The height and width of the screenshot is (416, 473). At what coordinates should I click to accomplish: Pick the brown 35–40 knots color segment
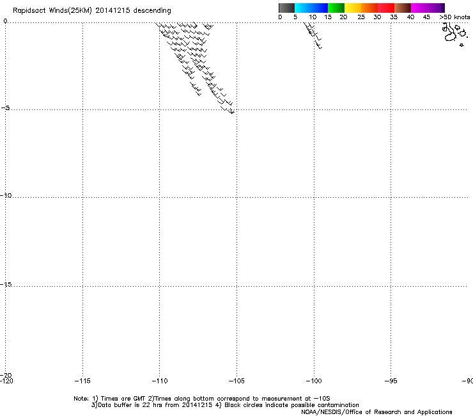(403, 8)
